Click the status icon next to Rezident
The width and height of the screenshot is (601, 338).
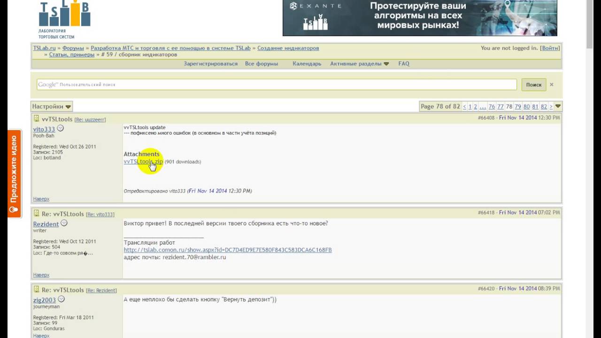click(x=64, y=223)
